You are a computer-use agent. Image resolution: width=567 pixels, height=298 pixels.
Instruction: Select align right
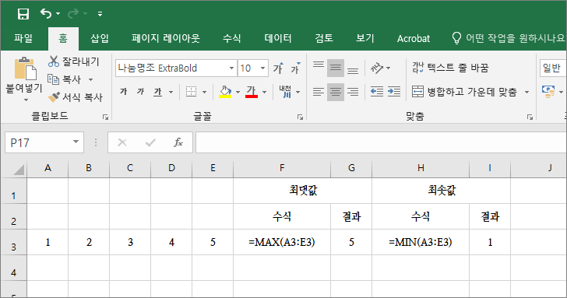(x=353, y=92)
